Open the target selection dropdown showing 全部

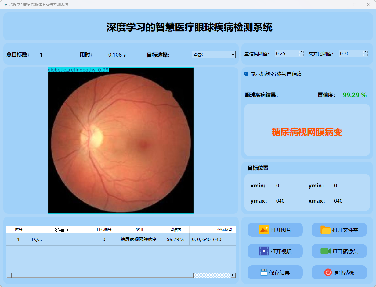click(233, 55)
